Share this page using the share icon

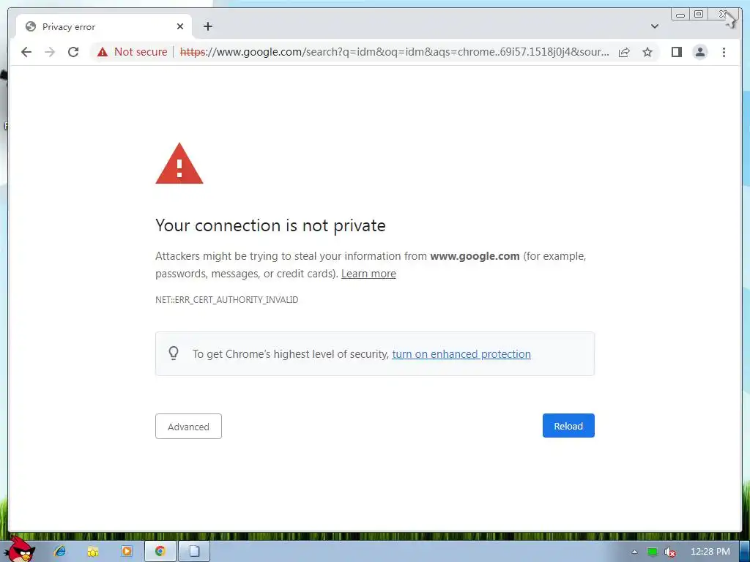[x=624, y=52]
